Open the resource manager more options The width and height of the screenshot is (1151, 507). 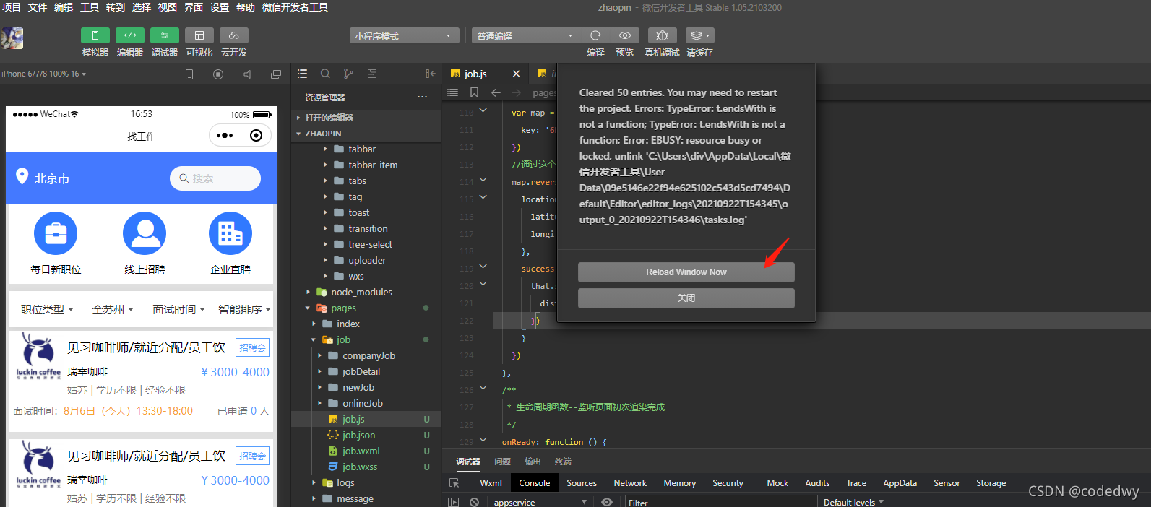(422, 97)
